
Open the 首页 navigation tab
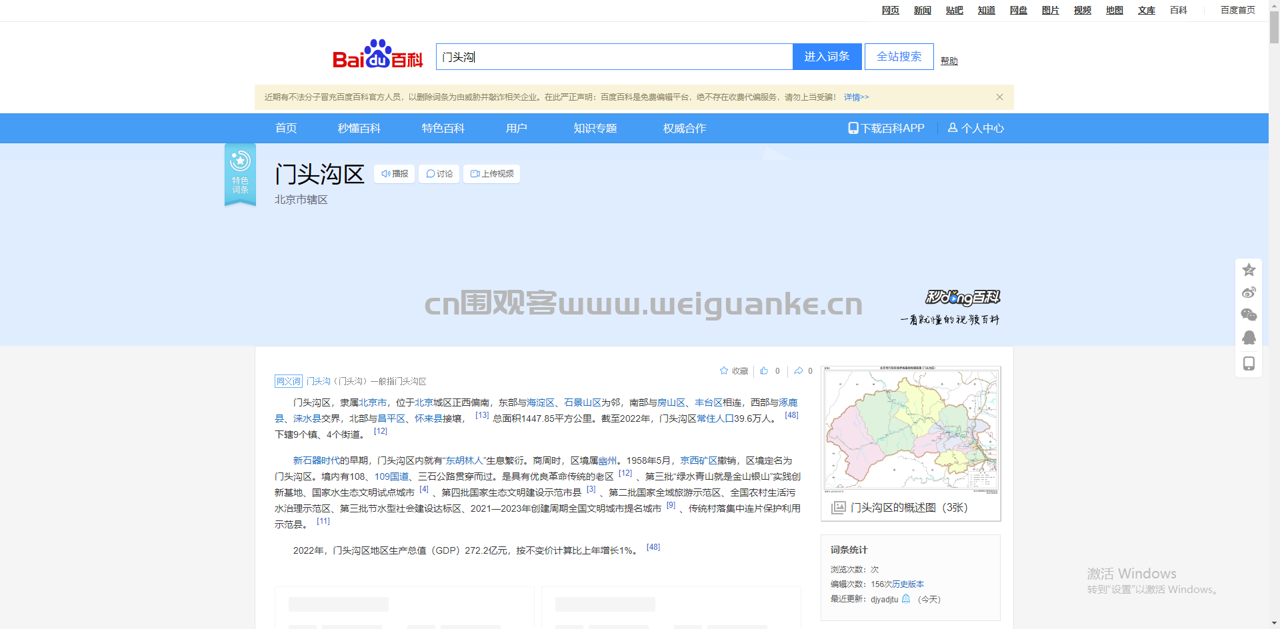coord(286,128)
